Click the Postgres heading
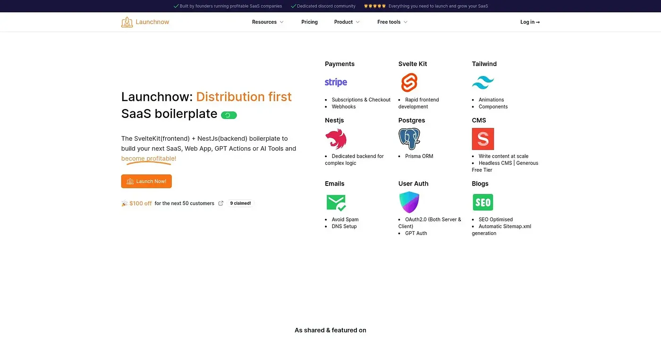Viewport: 661px width, 344px height. click(412, 120)
